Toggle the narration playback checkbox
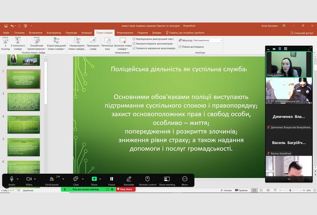 click(134, 39)
